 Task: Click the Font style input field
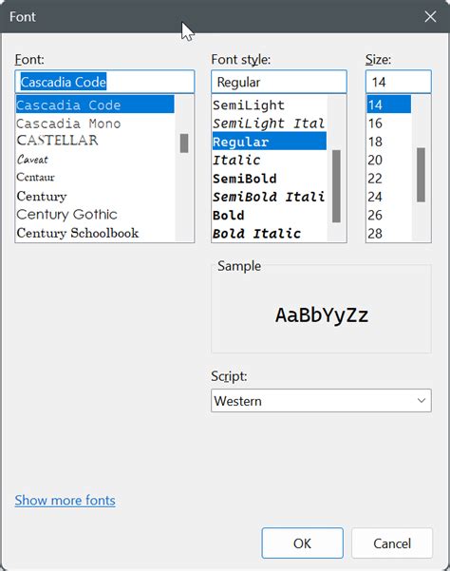279,82
